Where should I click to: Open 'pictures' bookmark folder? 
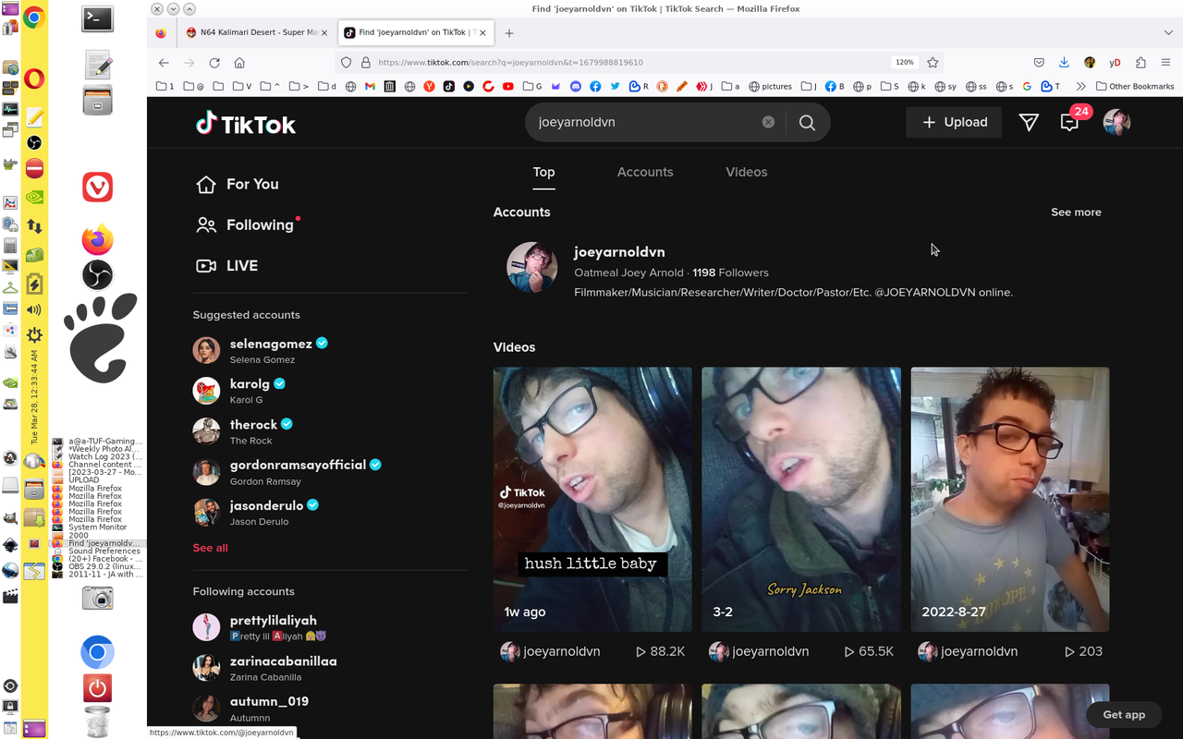[x=770, y=86]
